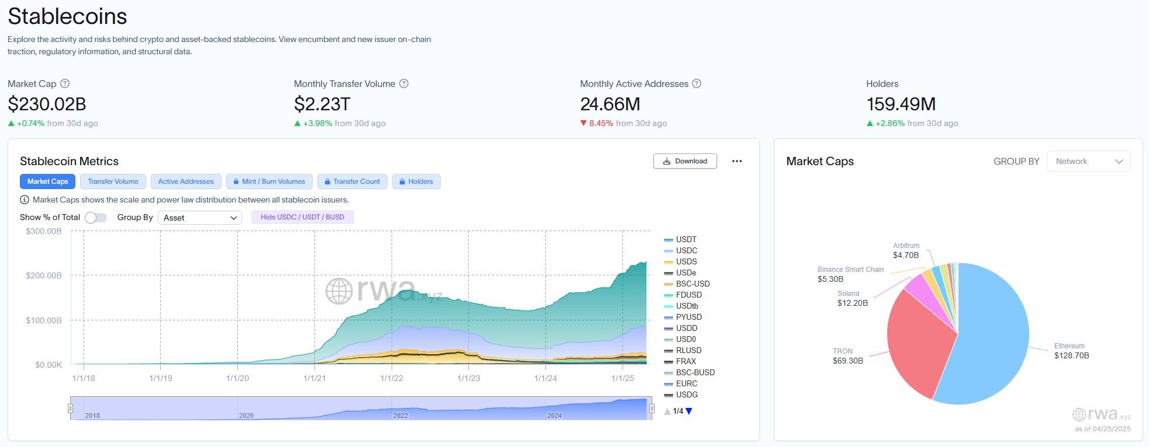Open the Network group-by dropdown
The image size is (1149, 447).
point(1088,161)
